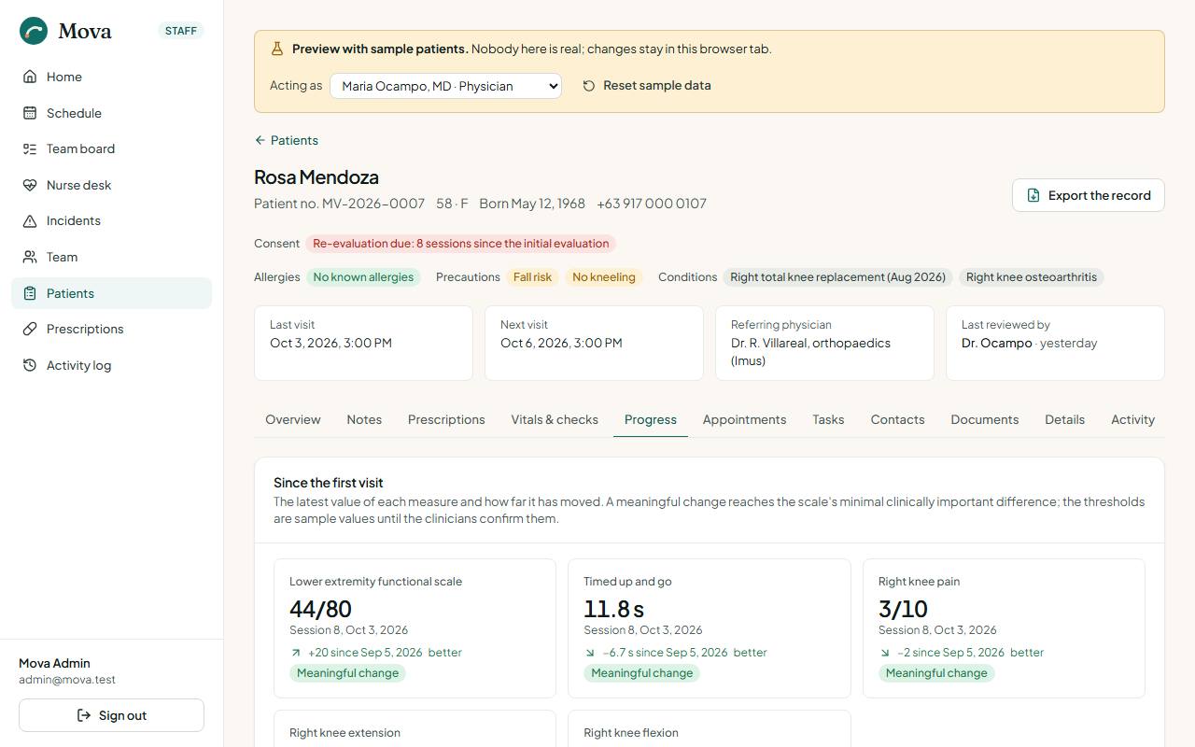
Task: Click the Right knee osteoarthritis condition tag
Action: [1032, 277]
